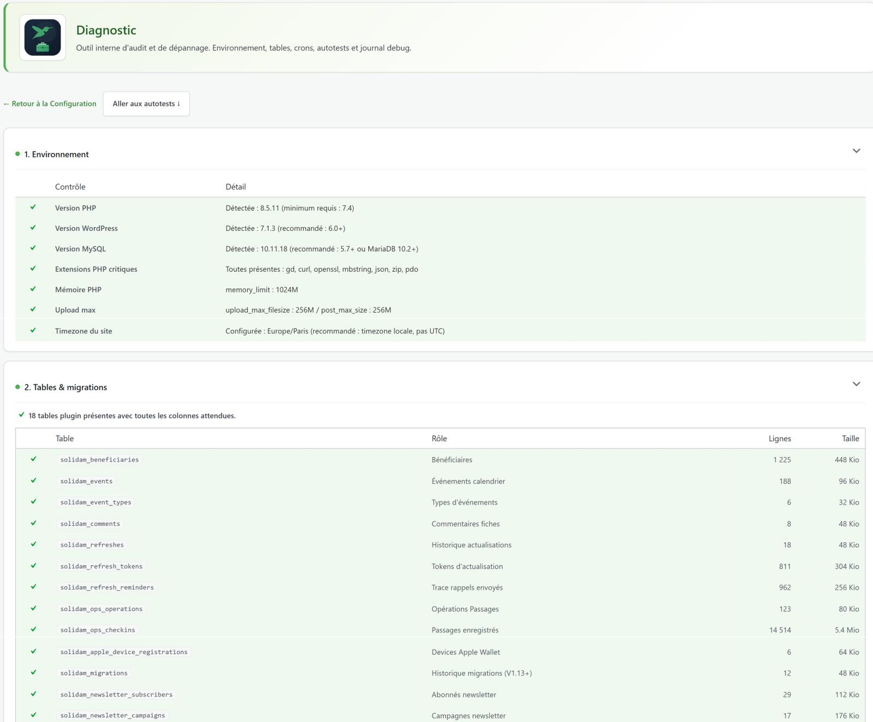The image size is (873, 722).
Task: Click the checkmark icon for Version MySQL
Action: click(33, 248)
